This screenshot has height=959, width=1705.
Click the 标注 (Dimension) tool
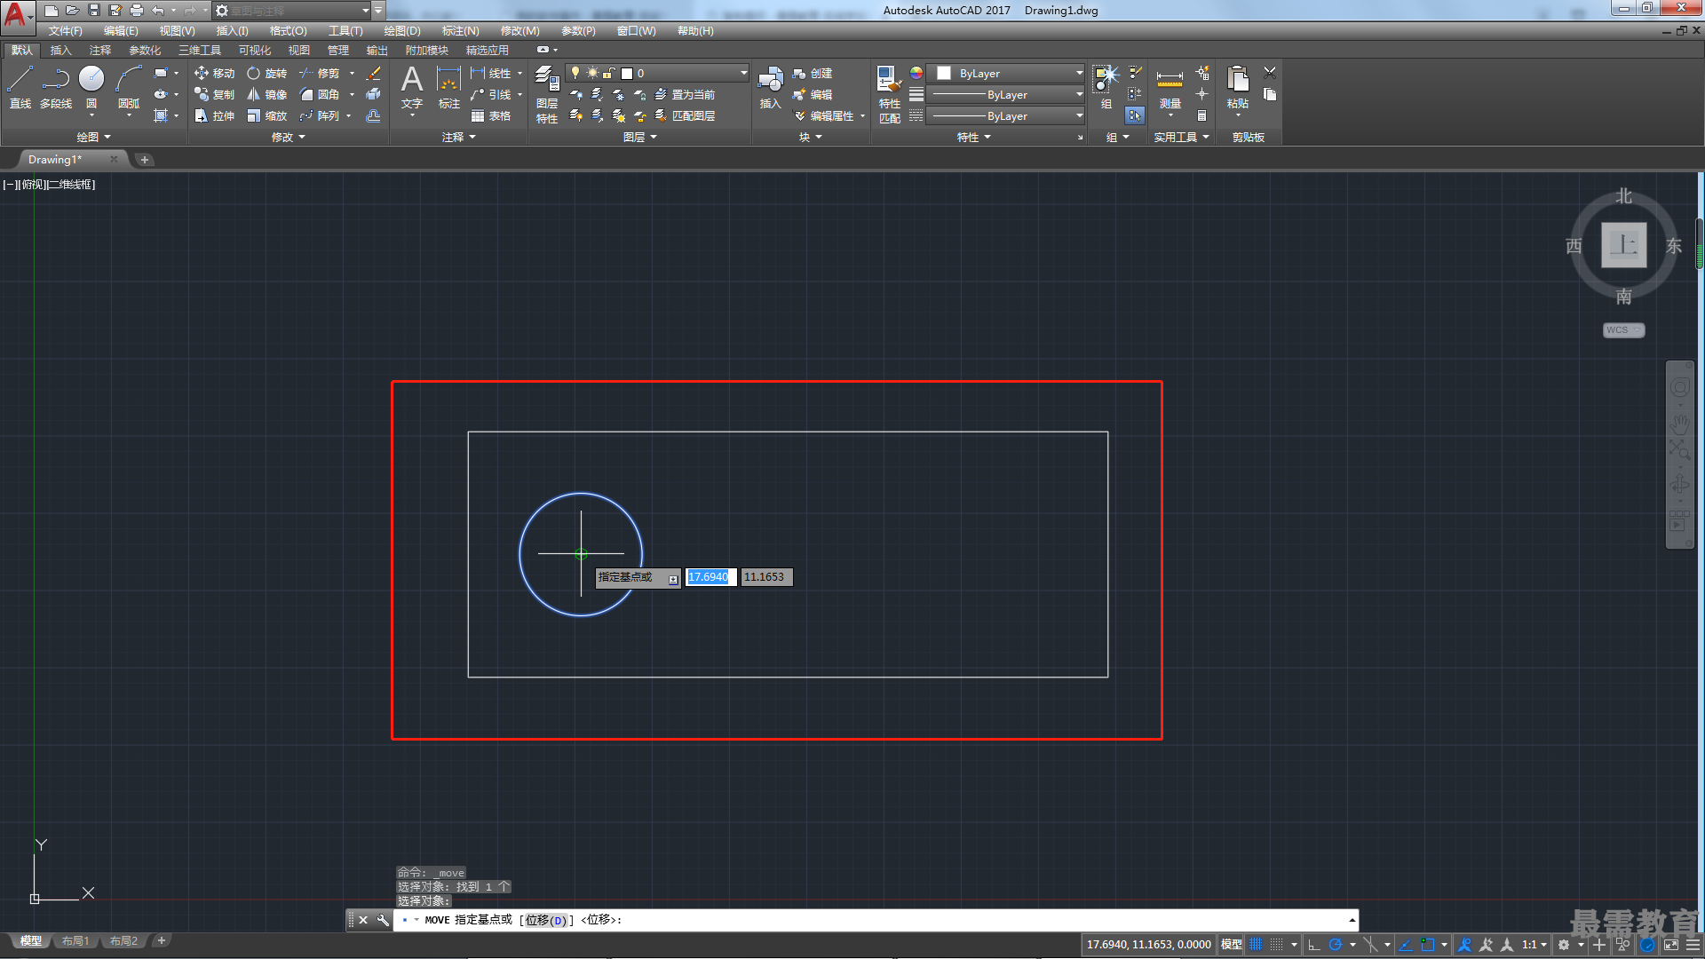click(449, 88)
